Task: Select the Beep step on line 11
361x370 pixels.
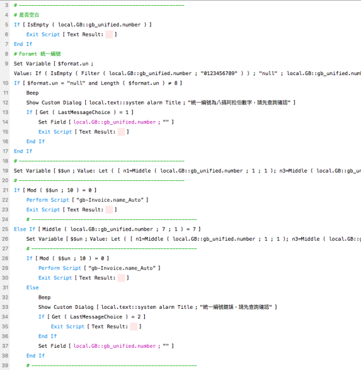Action: [x=32, y=93]
